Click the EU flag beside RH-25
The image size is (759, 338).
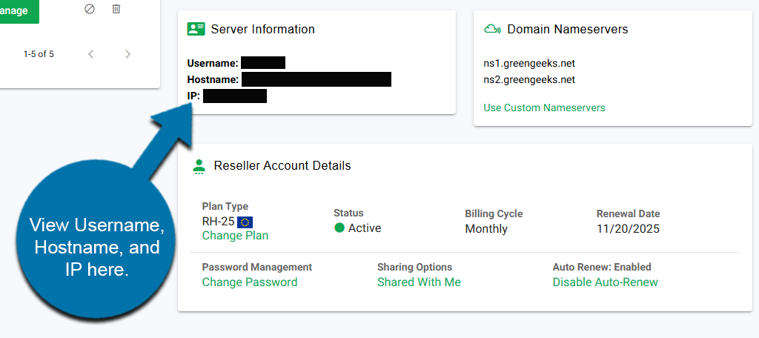(x=245, y=222)
